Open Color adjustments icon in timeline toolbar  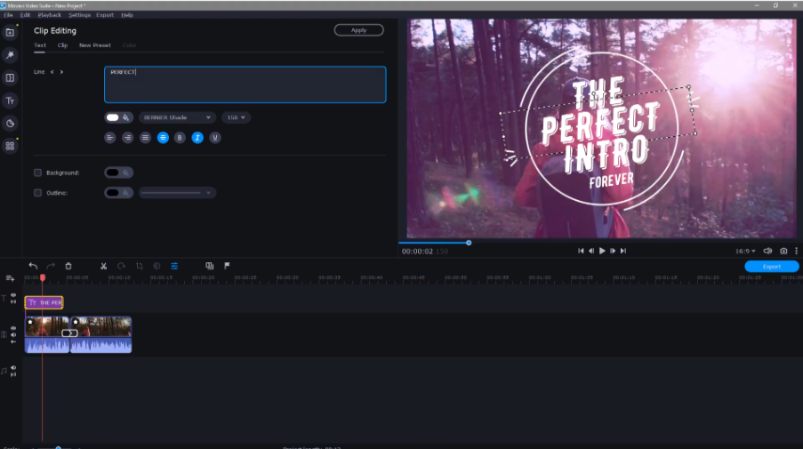click(x=157, y=266)
